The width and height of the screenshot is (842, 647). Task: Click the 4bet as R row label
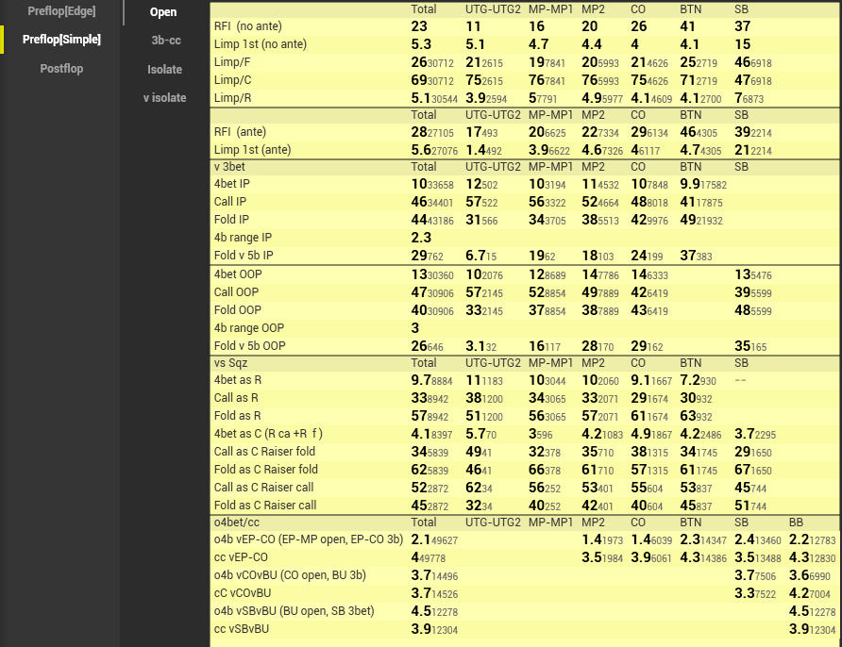[x=237, y=380]
